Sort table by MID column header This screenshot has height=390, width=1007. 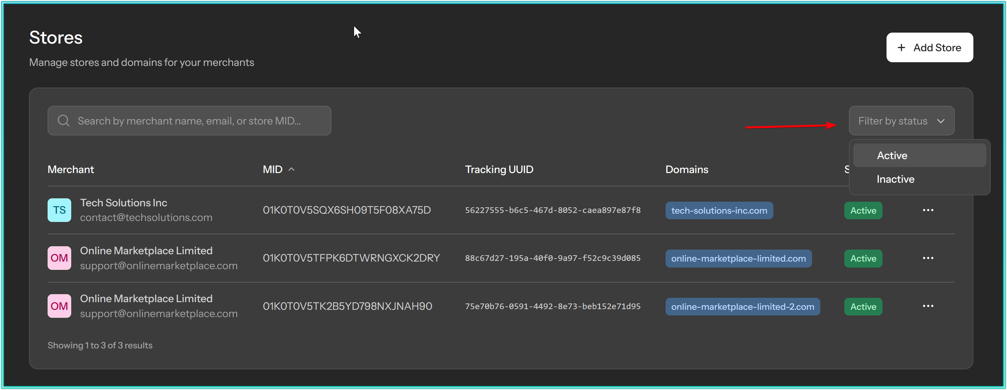click(273, 170)
